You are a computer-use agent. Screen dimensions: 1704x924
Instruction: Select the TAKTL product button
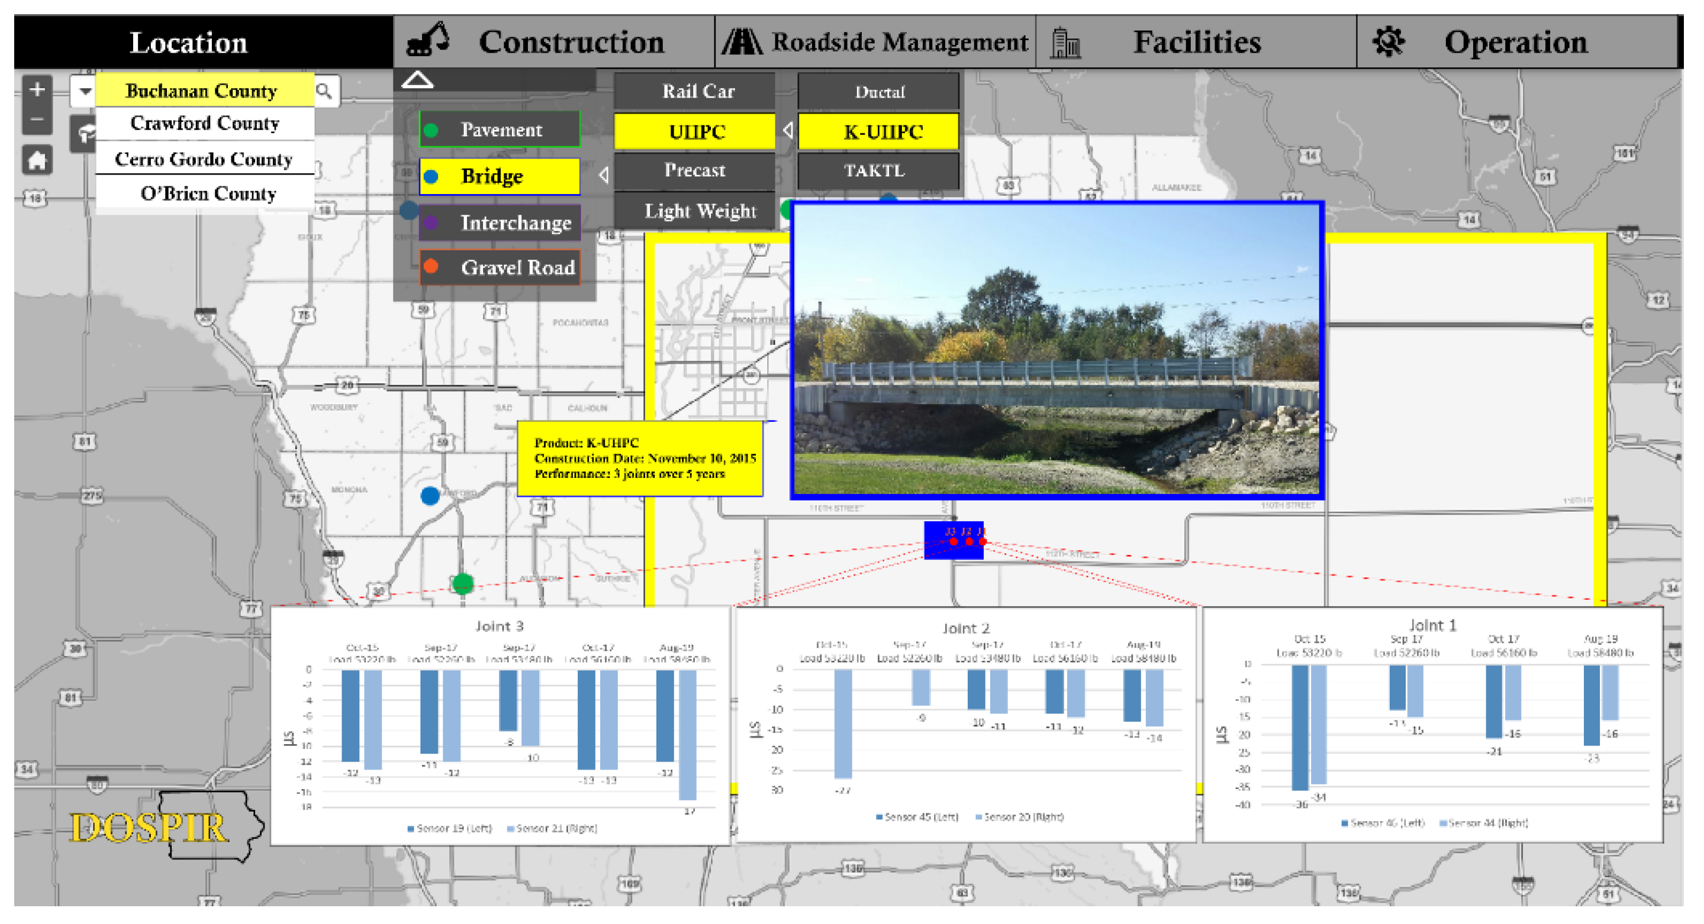click(x=877, y=170)
